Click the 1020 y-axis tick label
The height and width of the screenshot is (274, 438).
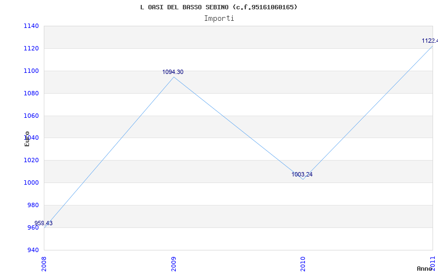[31, 160]
